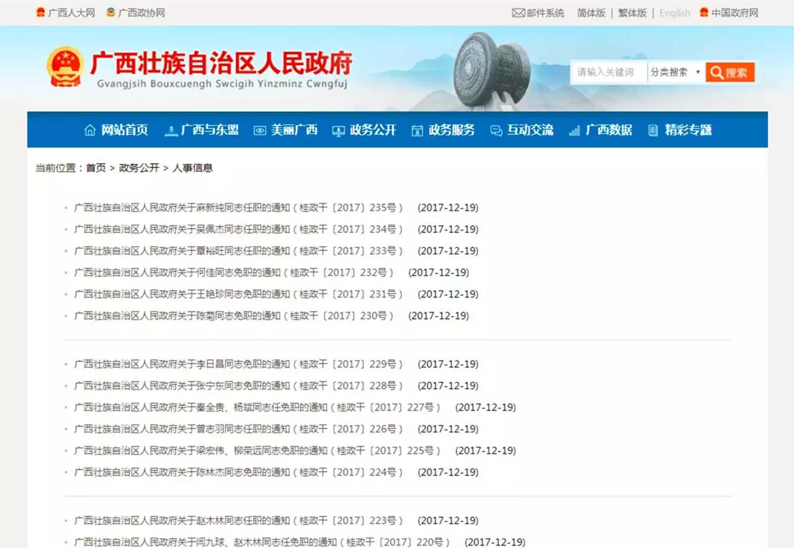The image size is (794, 548).
Task: Click the eye icon beside 美丽广西
Action: [259, 131]
